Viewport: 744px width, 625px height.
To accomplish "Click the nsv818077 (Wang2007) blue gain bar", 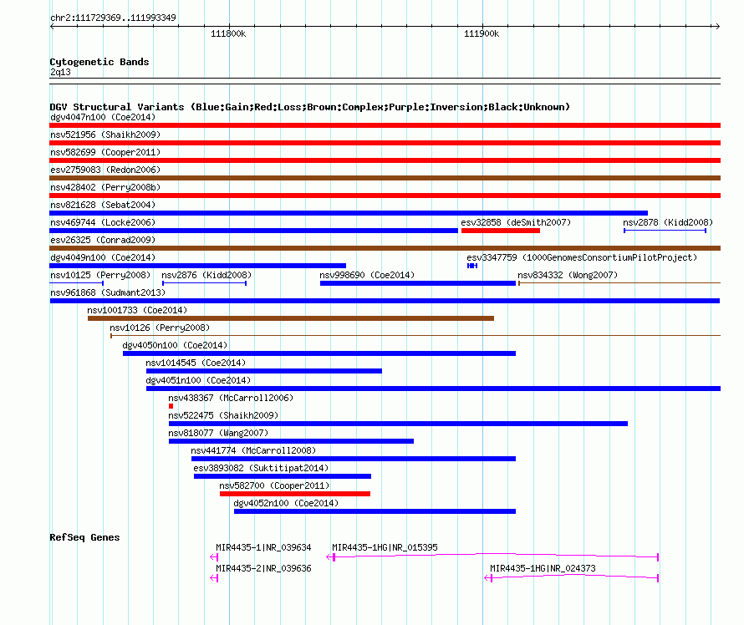I will [x=291, y=441].
